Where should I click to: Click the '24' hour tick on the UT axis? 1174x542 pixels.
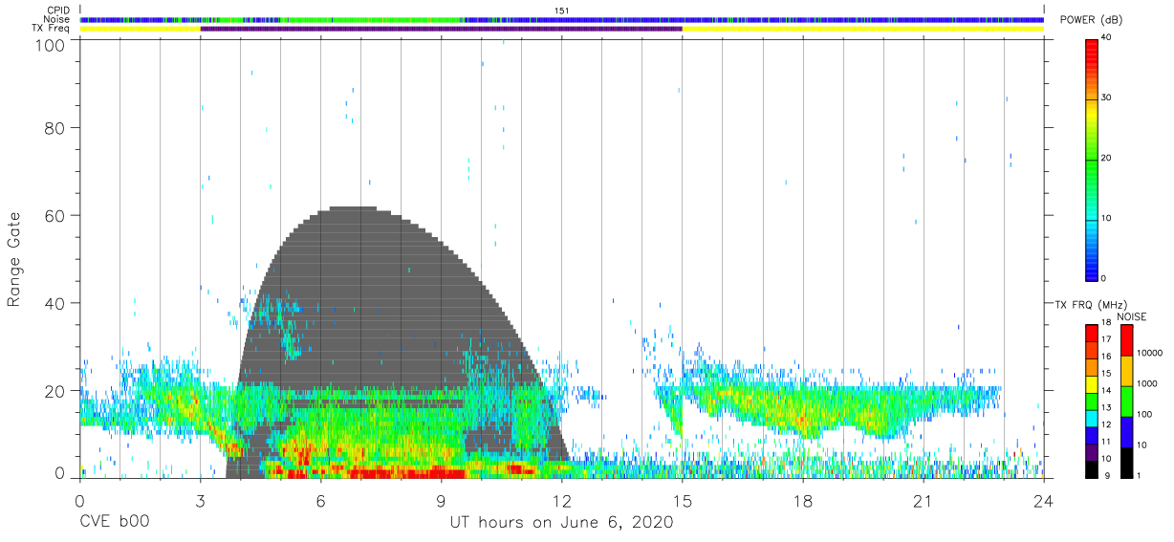1043,501
